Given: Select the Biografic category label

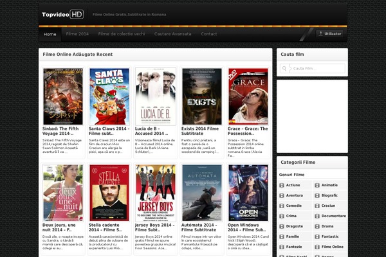Looking at the screenshot, I should point(329,195).
